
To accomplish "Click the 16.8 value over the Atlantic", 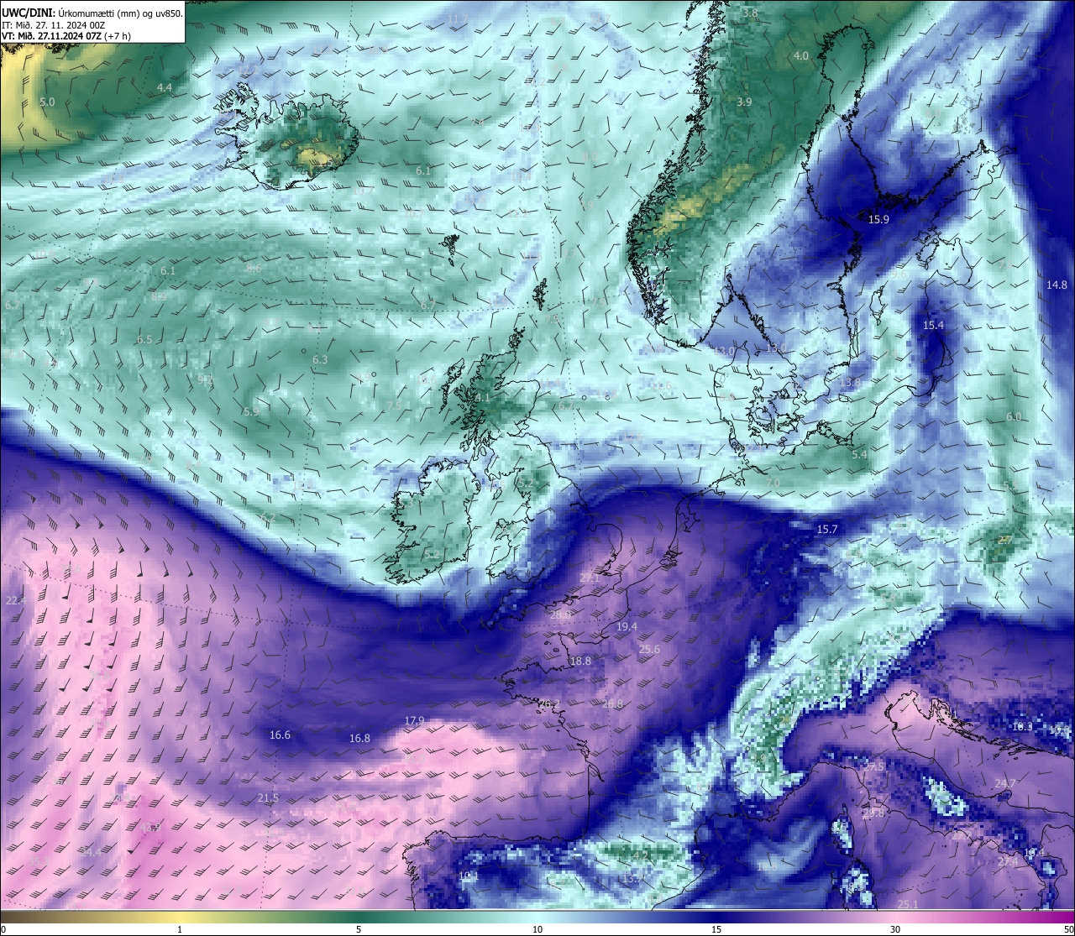I will coord(359,739).
